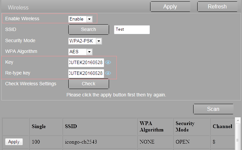Click the Channel column header

tap(222, 126)
